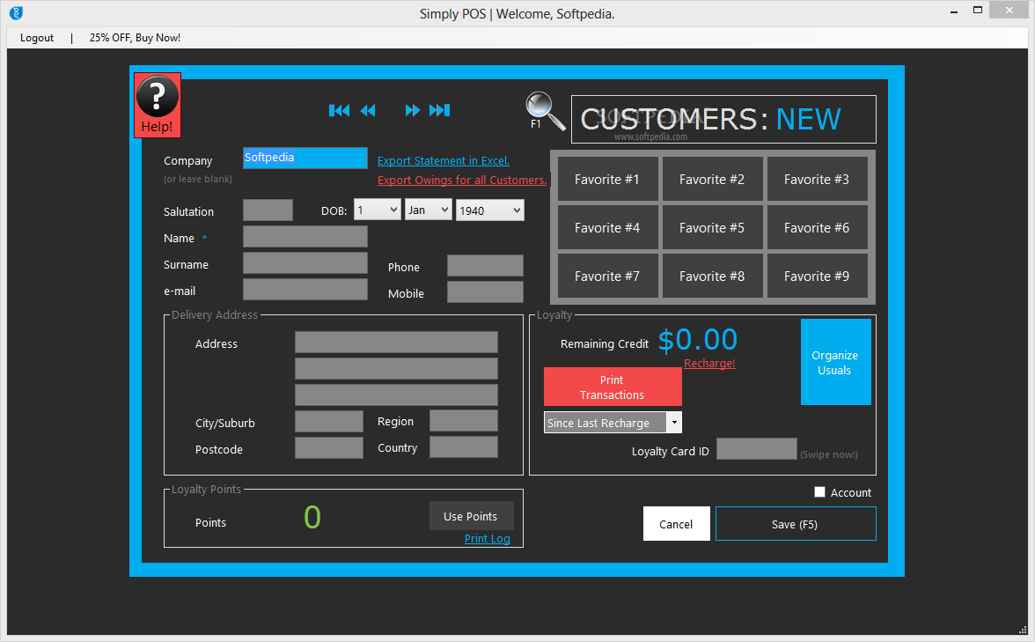Jump to last customer record

click(440, 110)
